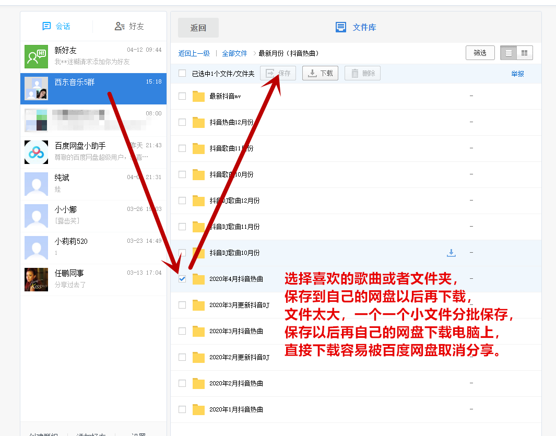Check the box for 2020年3月更新抖音DJ
This screenshot has width=556, height=436.
[182, 305]
